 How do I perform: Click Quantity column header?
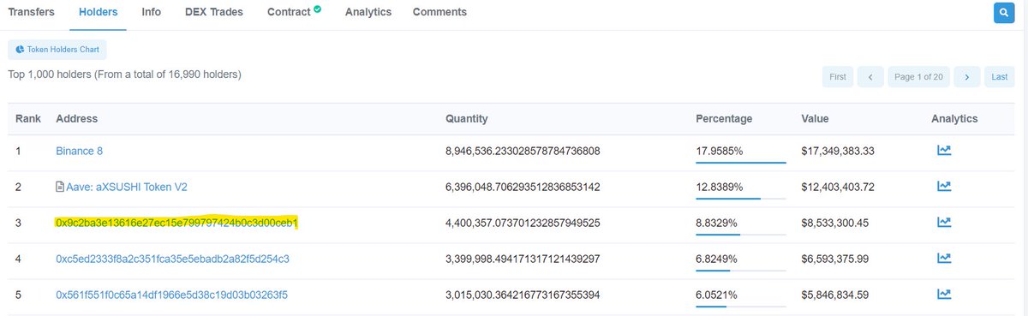467,118
